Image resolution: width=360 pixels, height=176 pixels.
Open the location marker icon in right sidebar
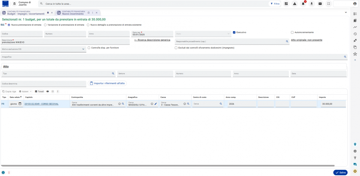point(355,144)
